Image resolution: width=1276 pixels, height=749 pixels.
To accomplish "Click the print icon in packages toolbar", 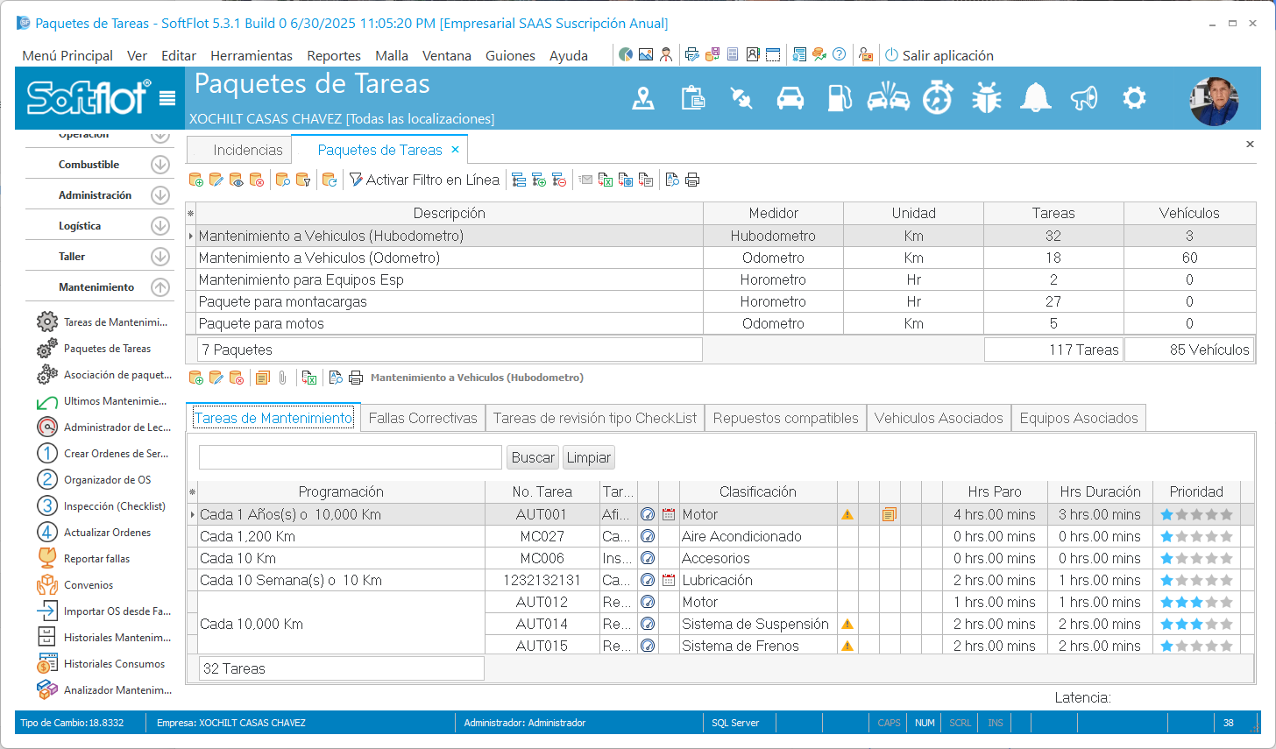I will tap(692, 180).
